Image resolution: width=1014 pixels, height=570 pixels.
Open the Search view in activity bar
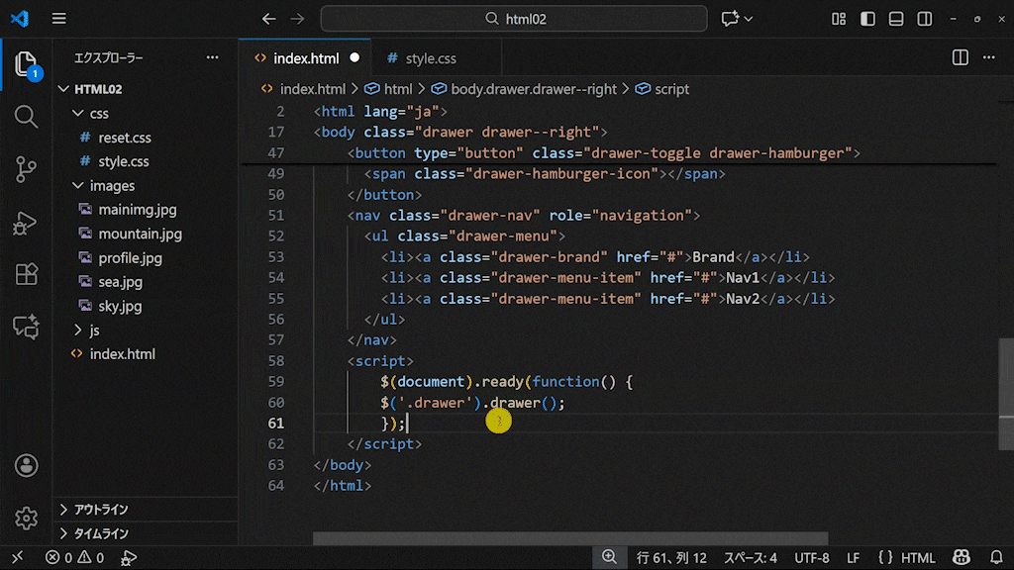pyautogui.click(x=26, y=116)
